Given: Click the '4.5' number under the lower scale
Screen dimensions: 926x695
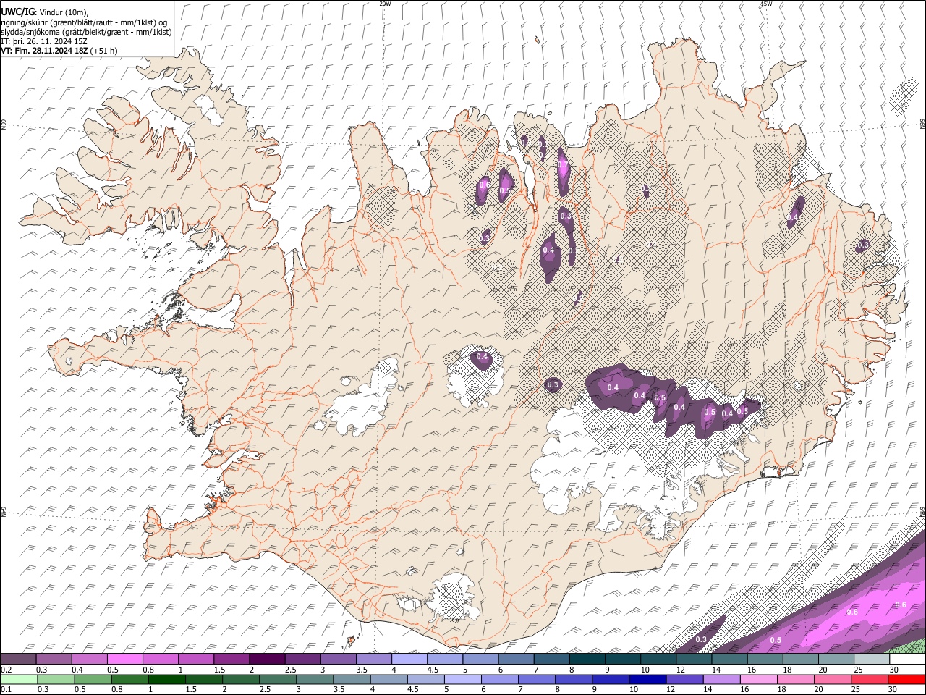Looking at the screenshot, I should coord(414,690).
